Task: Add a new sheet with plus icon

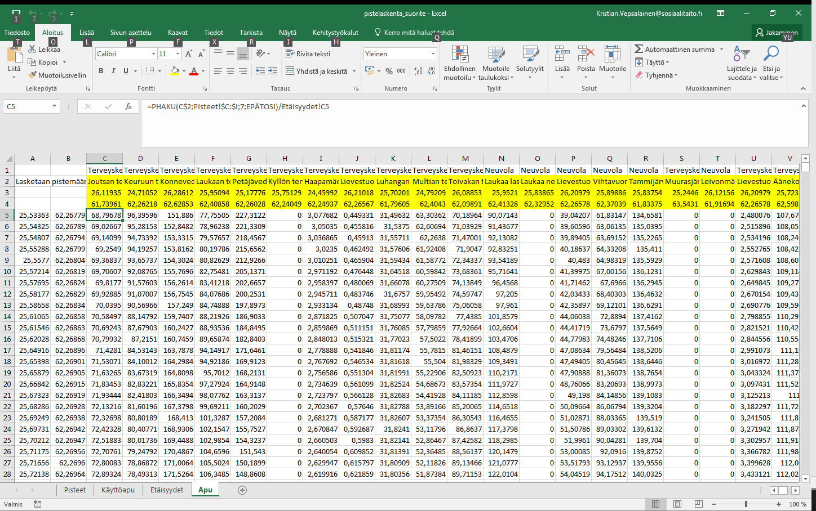Action: pyautogui.click(x=242, y=490)
